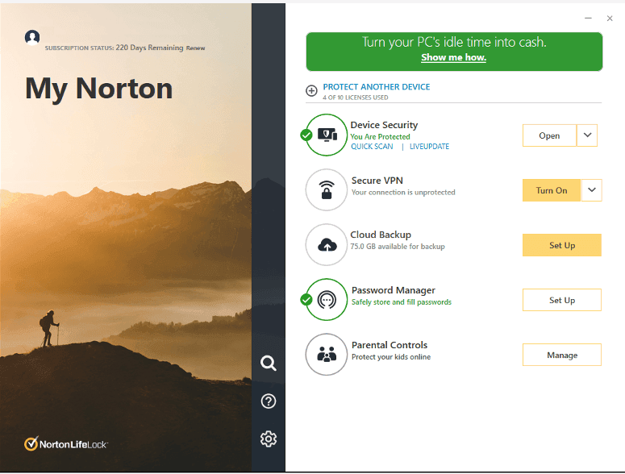
Task: Open the help question mark icon
Action: click(269, 401)
